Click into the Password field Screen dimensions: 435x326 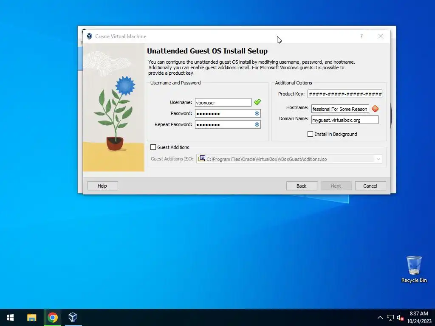tap(228, 113)
